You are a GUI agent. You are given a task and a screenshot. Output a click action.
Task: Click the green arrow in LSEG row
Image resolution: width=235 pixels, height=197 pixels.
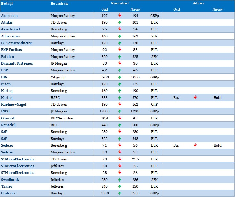point(120,111)
